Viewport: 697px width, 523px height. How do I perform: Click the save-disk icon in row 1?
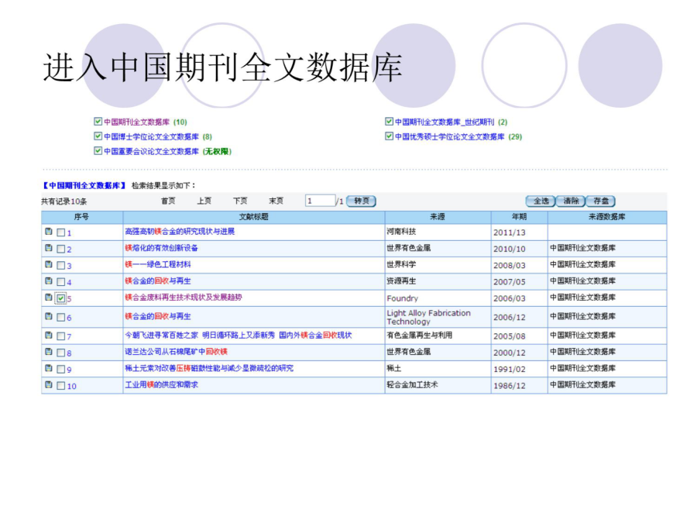click(49, 231)
